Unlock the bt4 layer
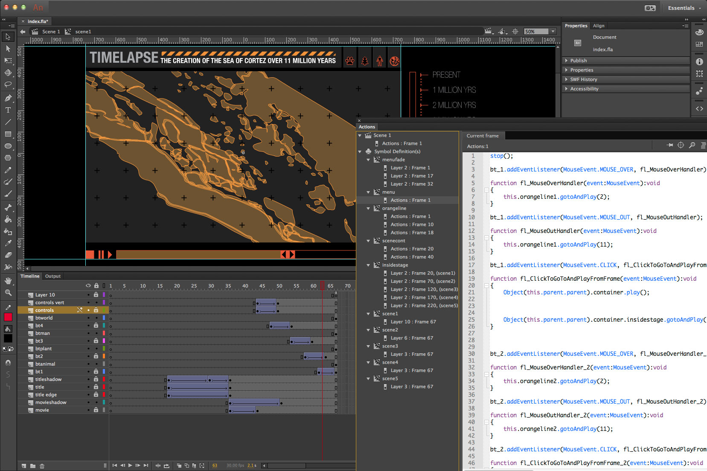Image resolution: width=707 pixels, height=471 pixels. pyautogui.click(x=96, y=326)
